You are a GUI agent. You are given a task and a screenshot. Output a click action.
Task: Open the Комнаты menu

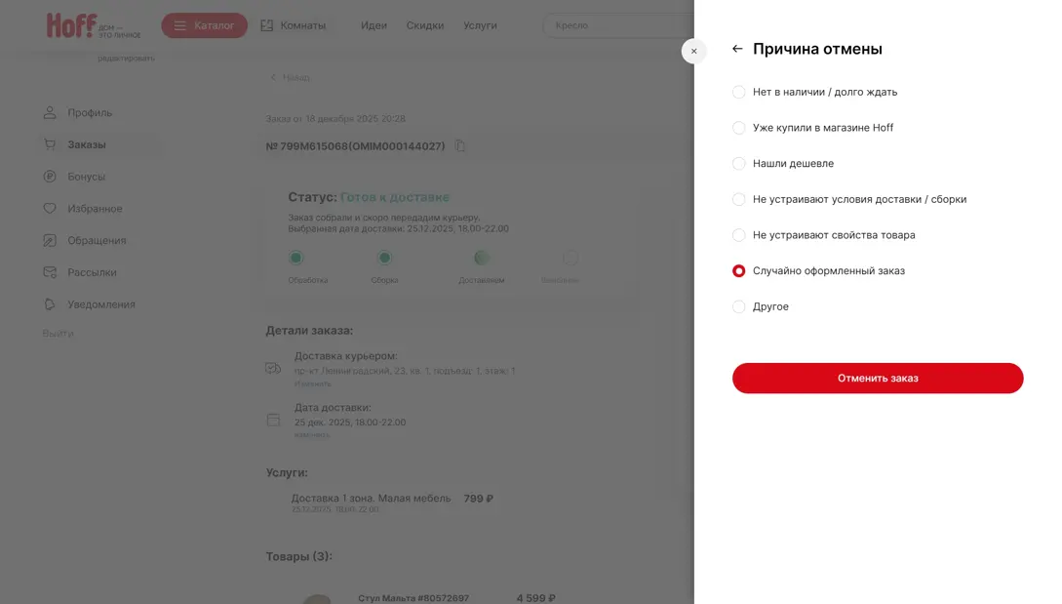tap(294, 25)
